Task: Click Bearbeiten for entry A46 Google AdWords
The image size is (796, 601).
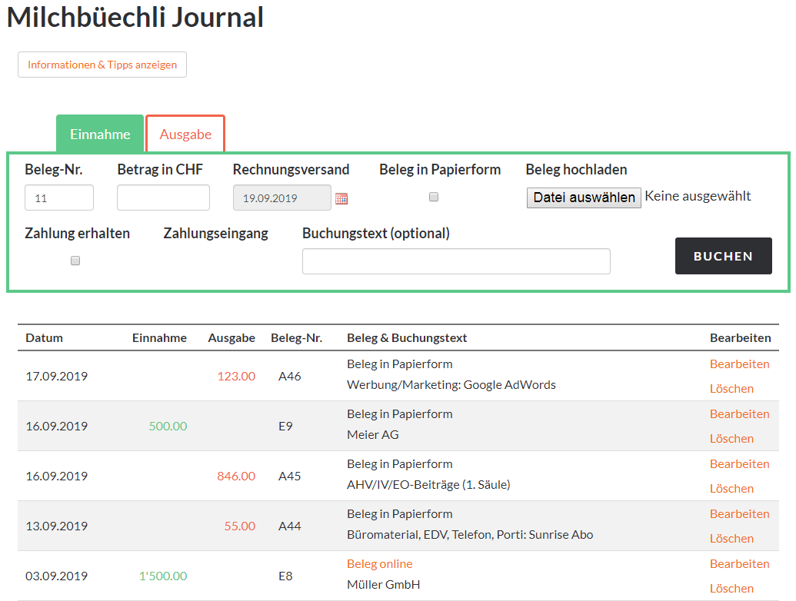Action: click(x=739, y=364)
